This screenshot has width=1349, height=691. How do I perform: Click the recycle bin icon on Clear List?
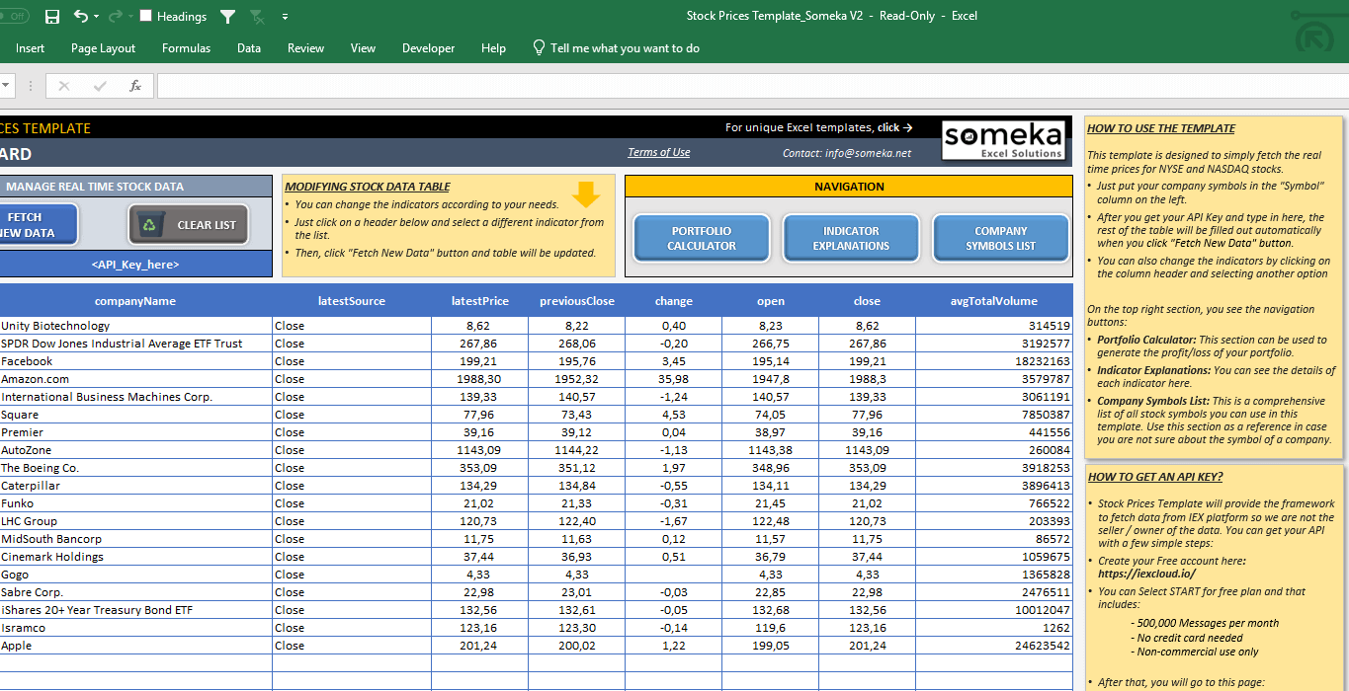(152, 224)
